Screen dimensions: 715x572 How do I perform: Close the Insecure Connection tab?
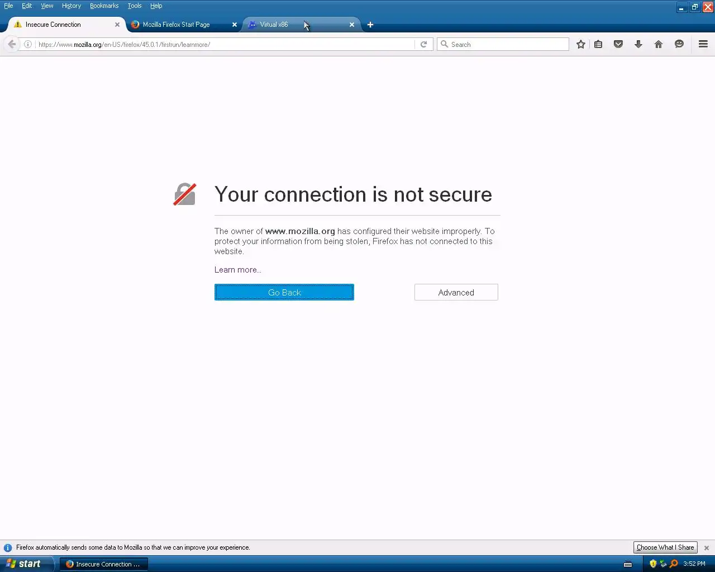coord(117,25)
